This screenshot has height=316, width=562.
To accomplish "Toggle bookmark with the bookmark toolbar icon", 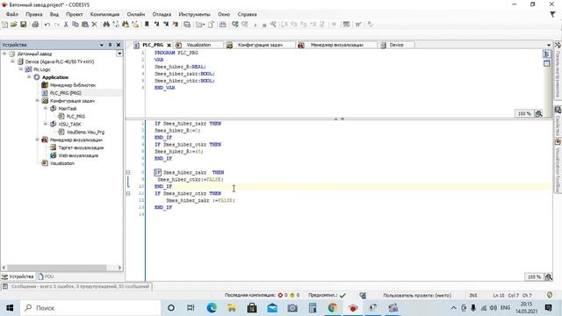I will tap(147, 25).
